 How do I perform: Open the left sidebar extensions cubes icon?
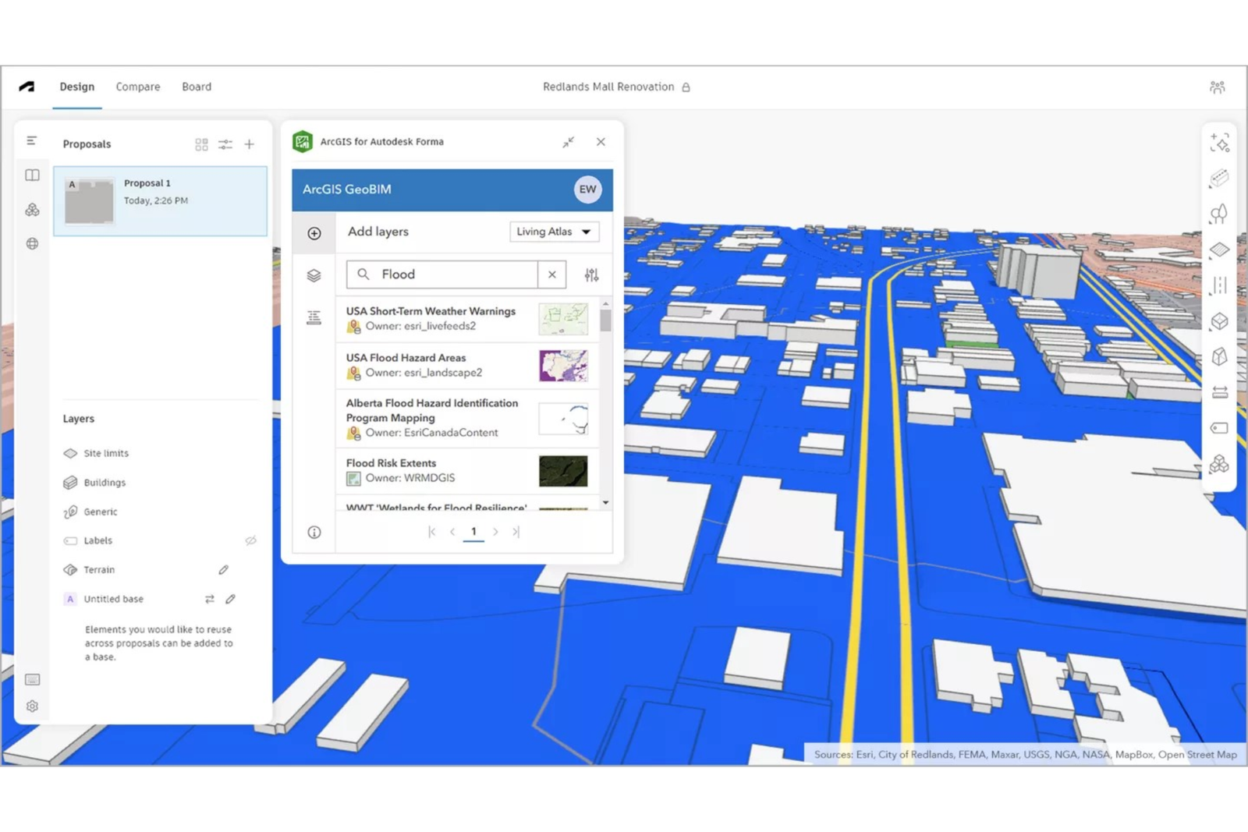click(x=32, y=210)
